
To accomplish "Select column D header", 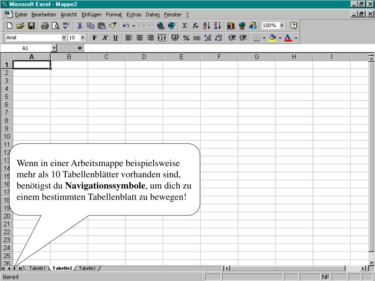I will 144,57.
